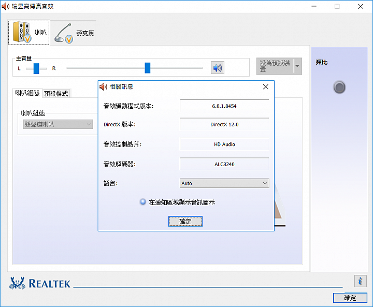373x307 pixels.
Task: Click the HD Audio controller field
Action: (224, 144)
